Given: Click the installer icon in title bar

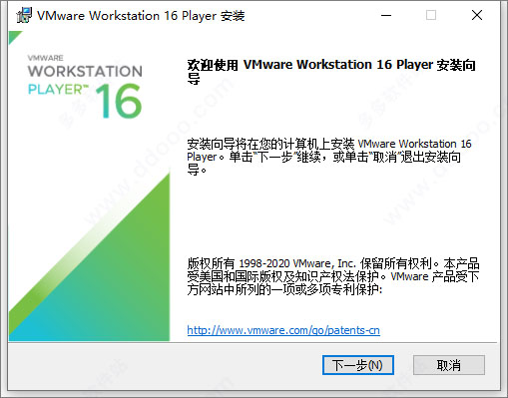Looking at the screenshot, I should [24, 15].
